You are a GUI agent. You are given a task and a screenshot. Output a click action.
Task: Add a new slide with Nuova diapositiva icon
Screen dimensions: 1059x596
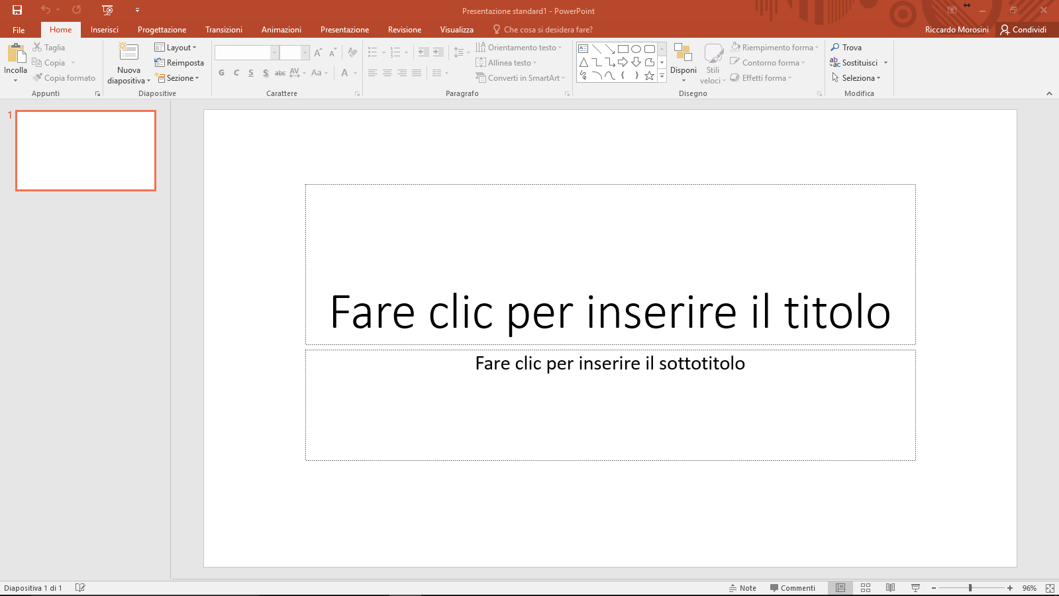pos(128,52)
